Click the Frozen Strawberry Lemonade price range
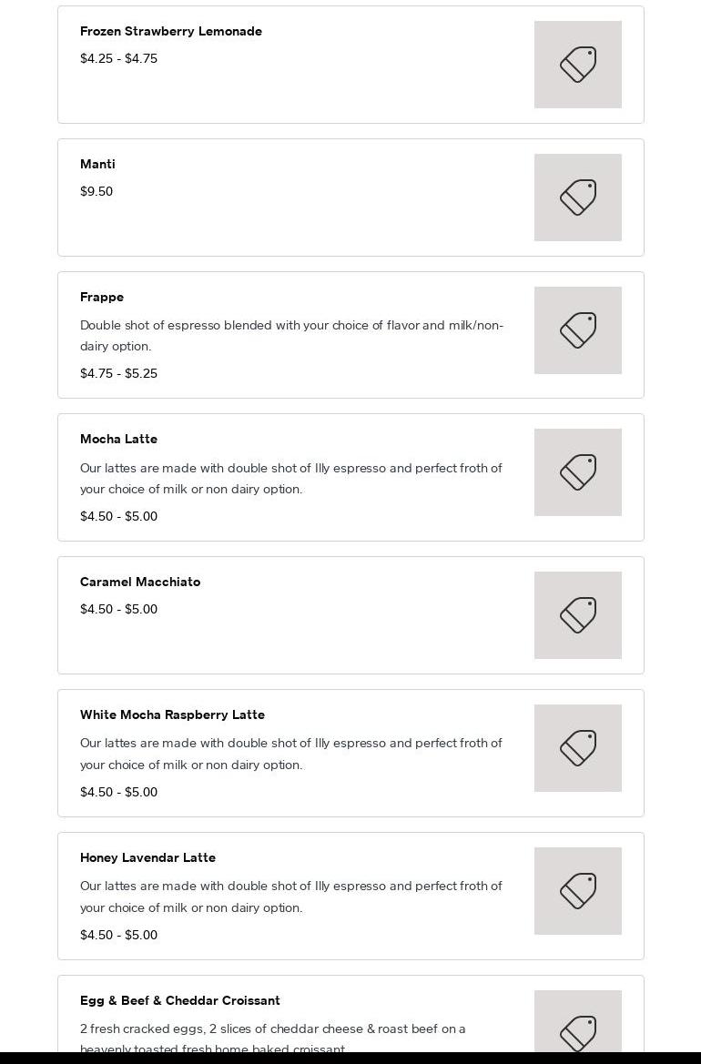Image resolution: width=701 pixels, height=1064 pixels. point(118,58)
